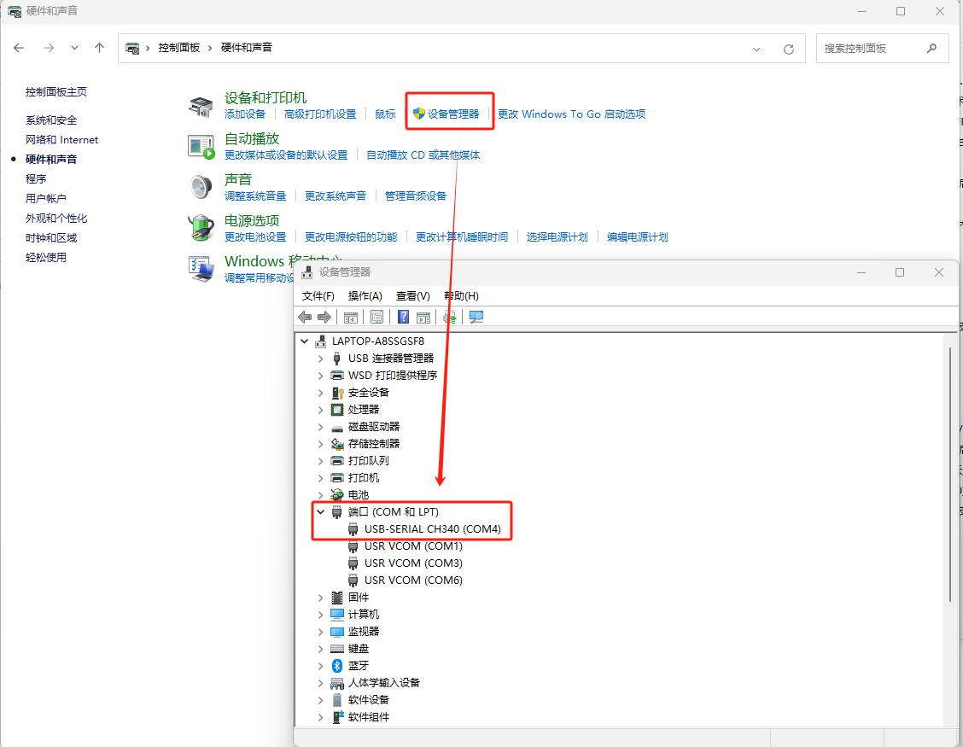Viewport: 963px width, 747px height.
Task: Click Show/Hide Console Tree toolbar icon
Action: (351, 317)
